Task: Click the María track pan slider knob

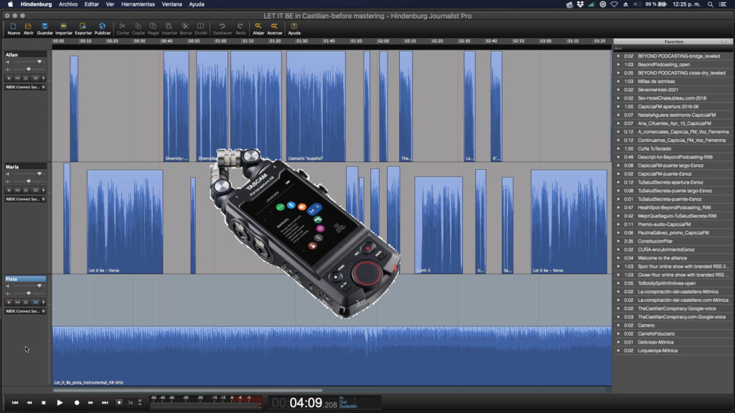Action: [29, 181]
